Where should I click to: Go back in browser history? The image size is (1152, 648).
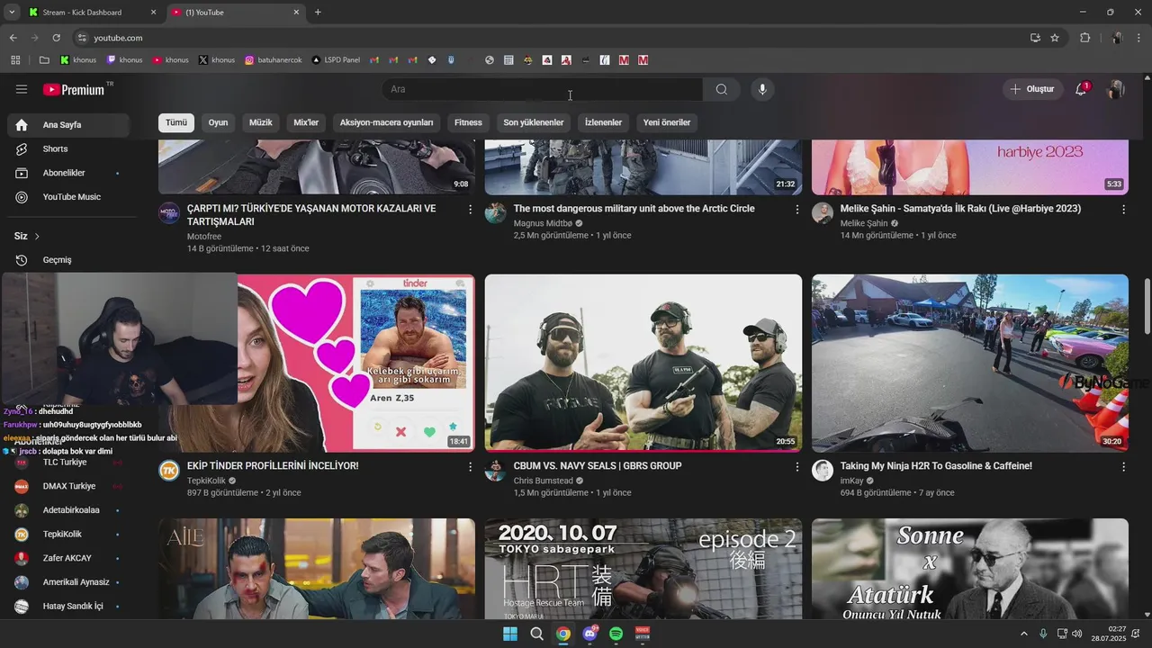tap(13, 38)
